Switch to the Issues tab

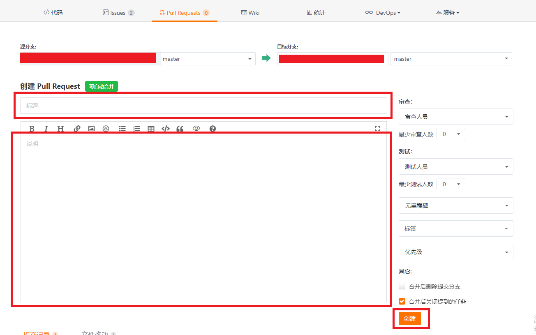[x=118, y=13]
